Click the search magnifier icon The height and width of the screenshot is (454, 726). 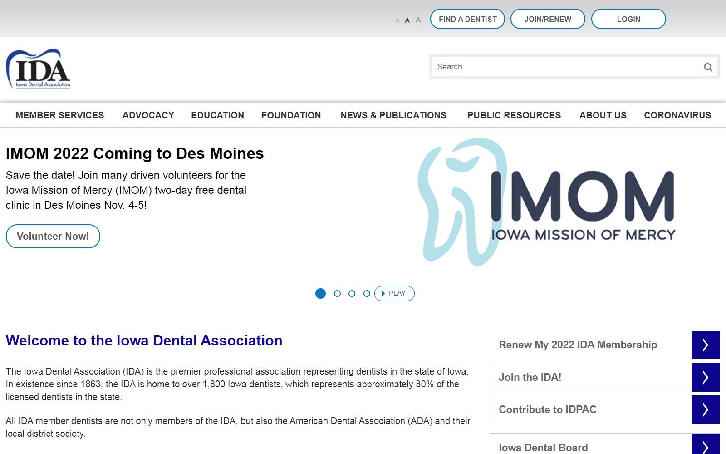click(x=708, y=67)
